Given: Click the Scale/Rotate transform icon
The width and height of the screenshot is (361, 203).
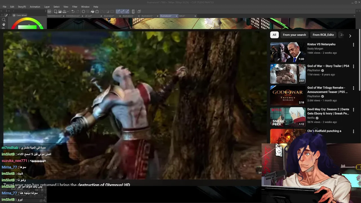Looking at the screenshot, I should (97, 12).
